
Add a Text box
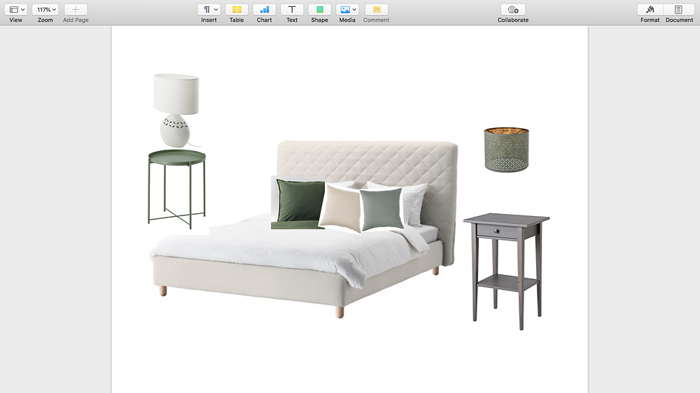click(x=292, y=10)
